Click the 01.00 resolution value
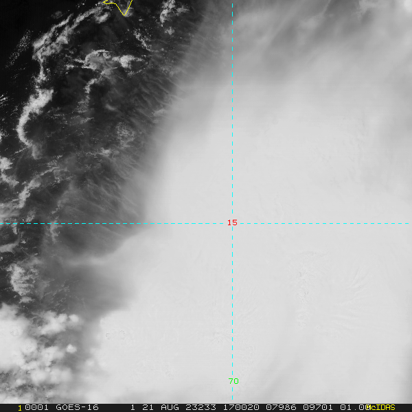Viewport: 412px width, 412px height. click(354, 407)
